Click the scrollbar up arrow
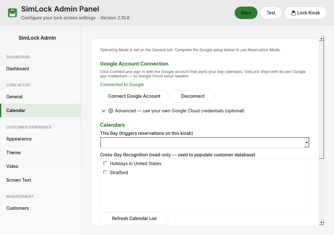 point(322,38)
